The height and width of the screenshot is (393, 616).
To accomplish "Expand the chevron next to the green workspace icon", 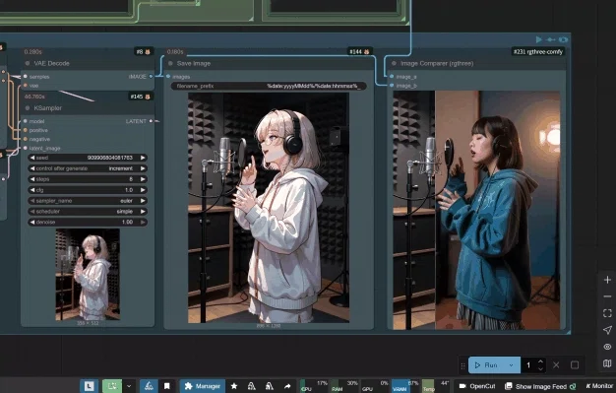I will [x=129, y=386].
